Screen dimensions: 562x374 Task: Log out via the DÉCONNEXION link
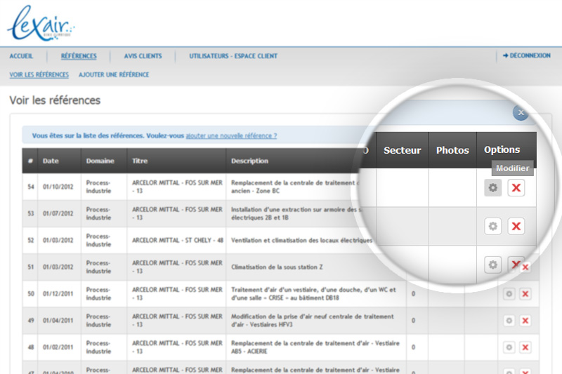pos(526,55)
